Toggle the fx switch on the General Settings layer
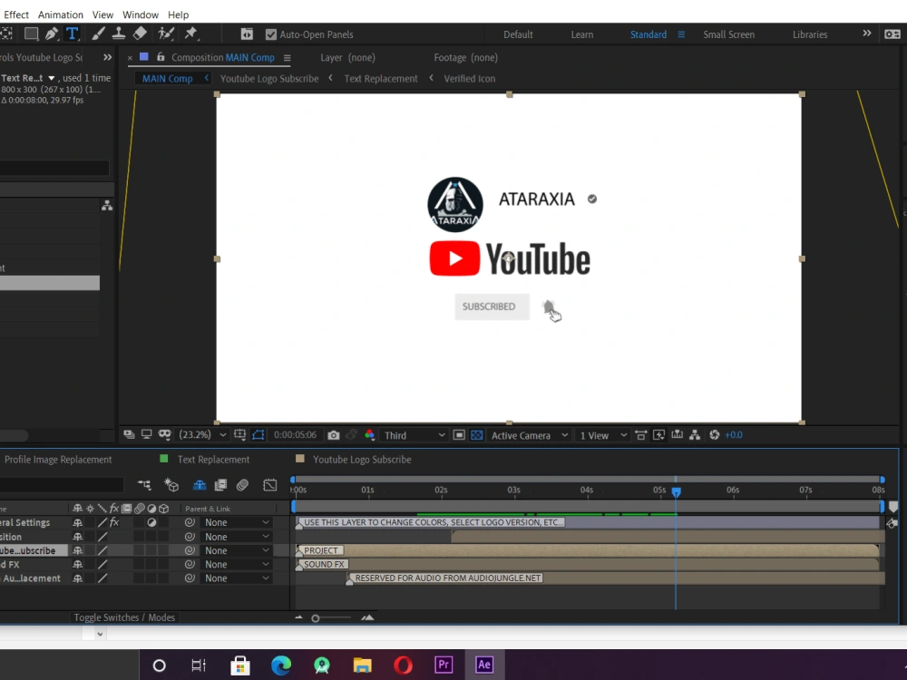The image size is (907, 680). coord(114,522)
